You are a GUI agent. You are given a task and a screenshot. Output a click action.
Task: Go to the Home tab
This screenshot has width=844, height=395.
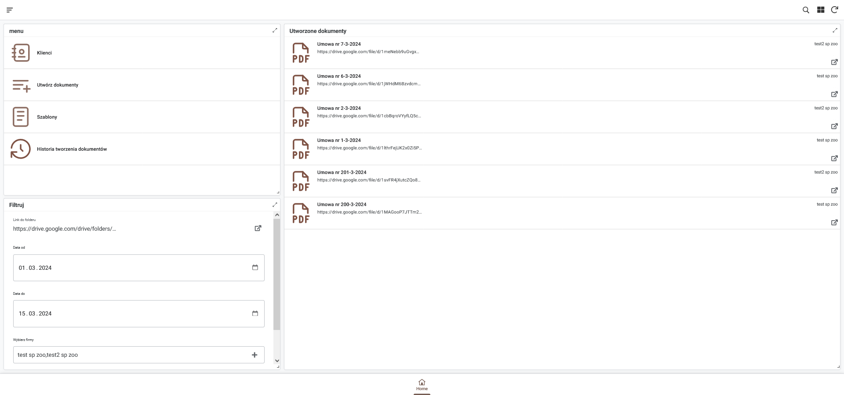[x=422, y=384]
